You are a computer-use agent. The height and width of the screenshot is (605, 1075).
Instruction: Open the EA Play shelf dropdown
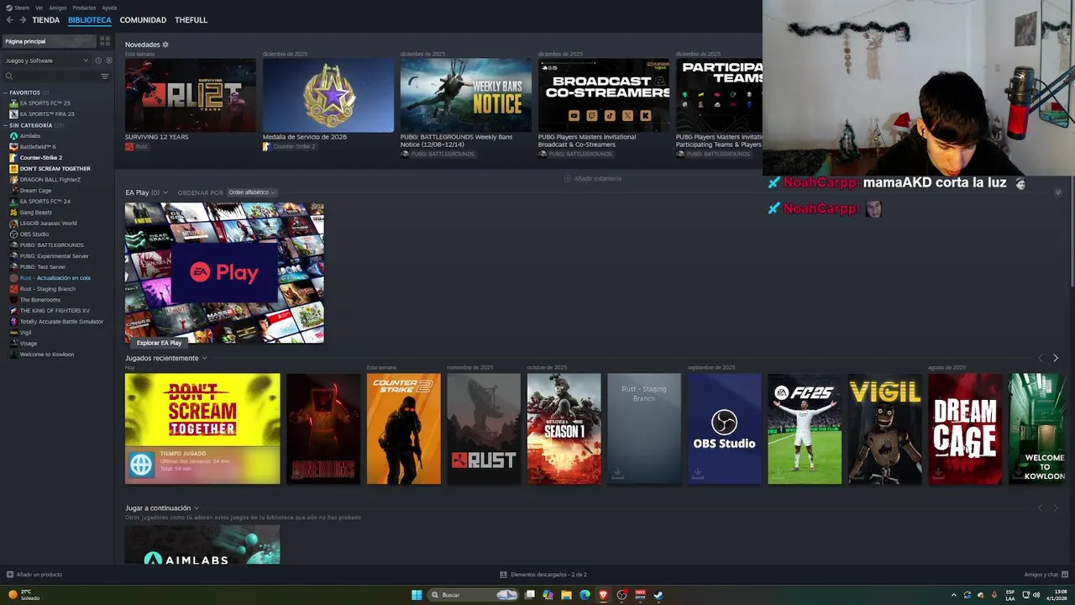coord(165,192)
